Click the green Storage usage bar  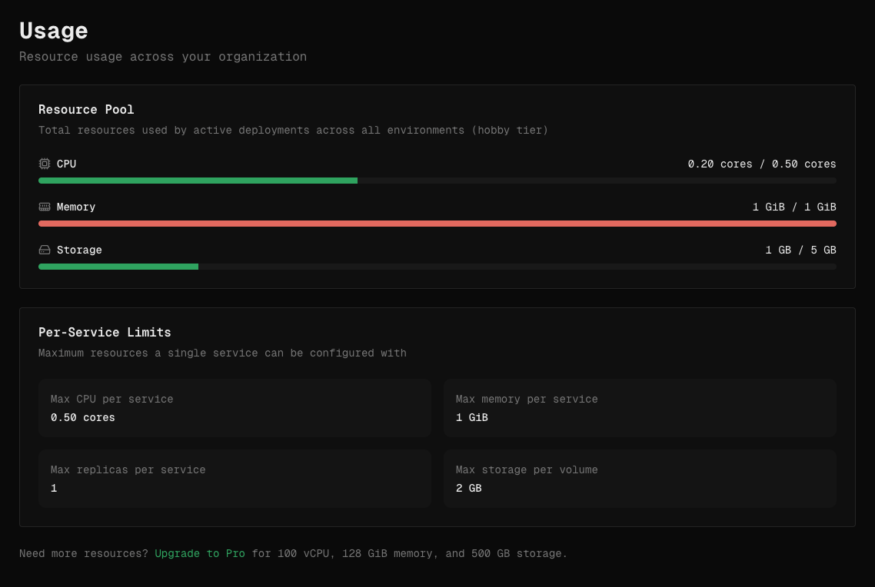coord(118,267)
